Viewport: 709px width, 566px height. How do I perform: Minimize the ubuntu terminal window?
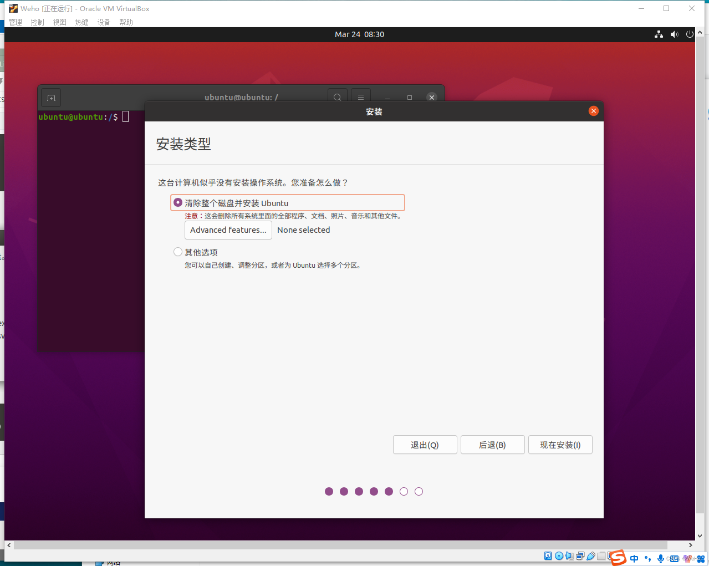[x=387, y=98]
